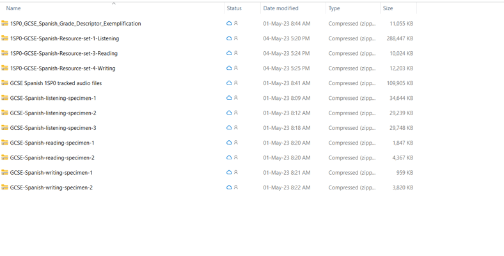504x256 pixels.
Task: Click date 04-May-23 5:20 PM
Action: pyautogui.click(x=287, y=38)
